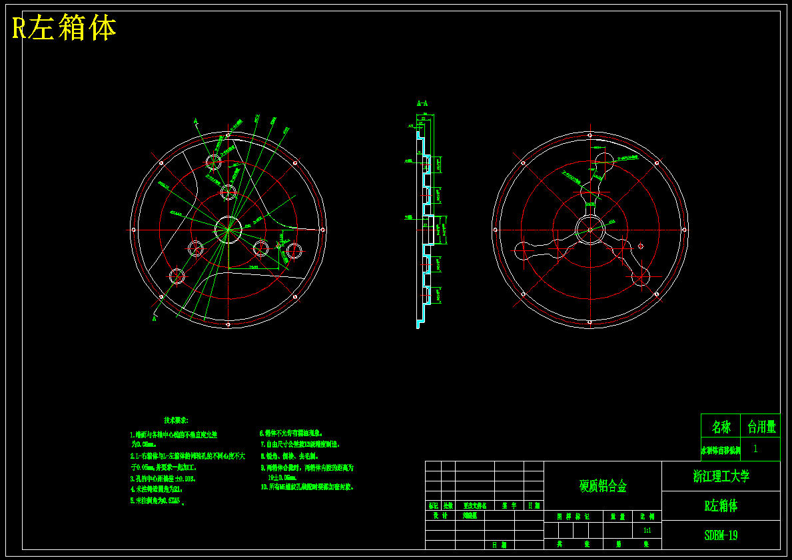Pick note 6 "箱体不允许有漏油现象"

291,433
